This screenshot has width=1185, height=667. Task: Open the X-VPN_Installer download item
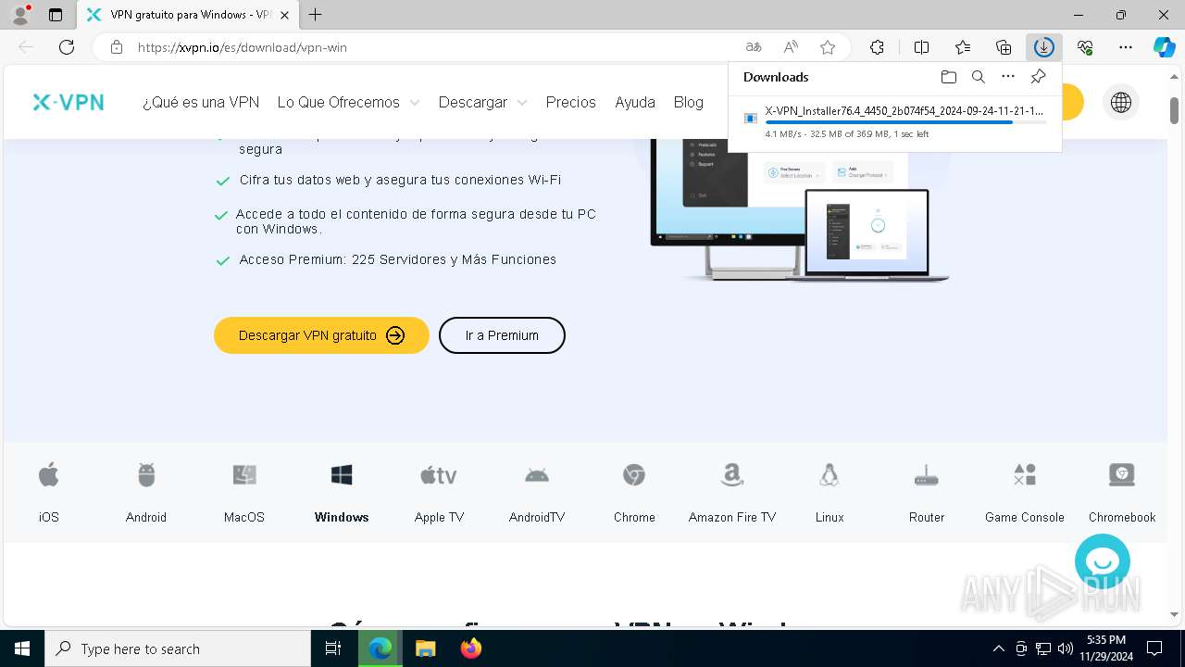tap(895, 121)
